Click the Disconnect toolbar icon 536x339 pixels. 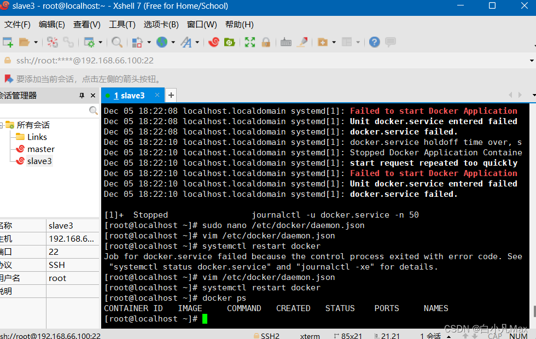53,43
